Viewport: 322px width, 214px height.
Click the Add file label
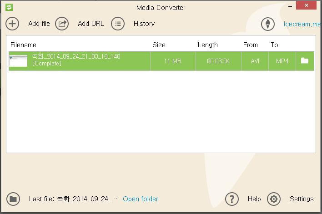(39, 24)
